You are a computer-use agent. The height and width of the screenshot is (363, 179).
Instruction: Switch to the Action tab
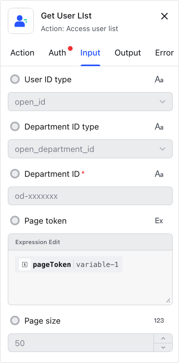(22, 53)
